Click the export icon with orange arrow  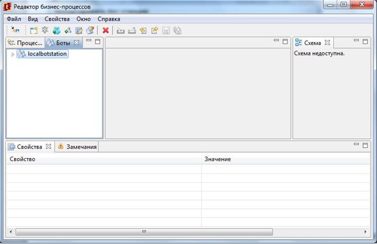tap(155, 31)
